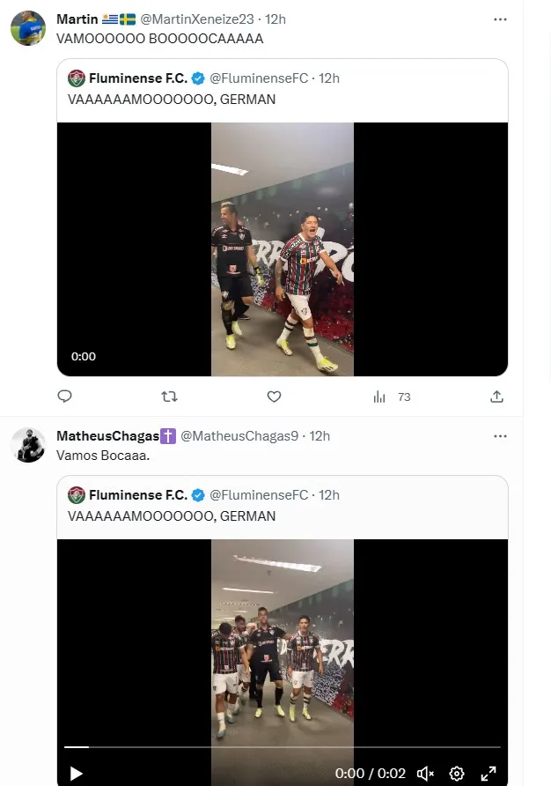Like Martin's tweet with heart icon

[x=274, y=397]
